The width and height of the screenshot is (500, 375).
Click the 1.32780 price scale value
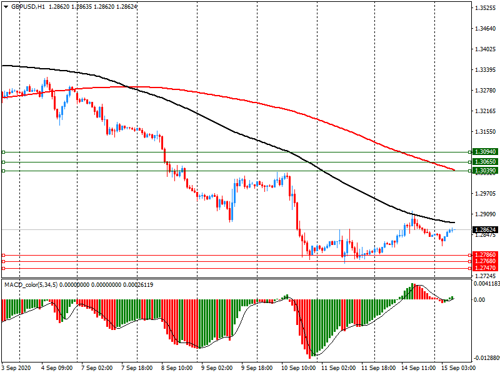(x=486, y=91)
